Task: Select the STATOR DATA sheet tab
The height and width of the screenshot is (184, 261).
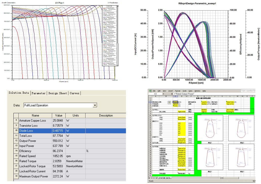Action: (164, 178)
